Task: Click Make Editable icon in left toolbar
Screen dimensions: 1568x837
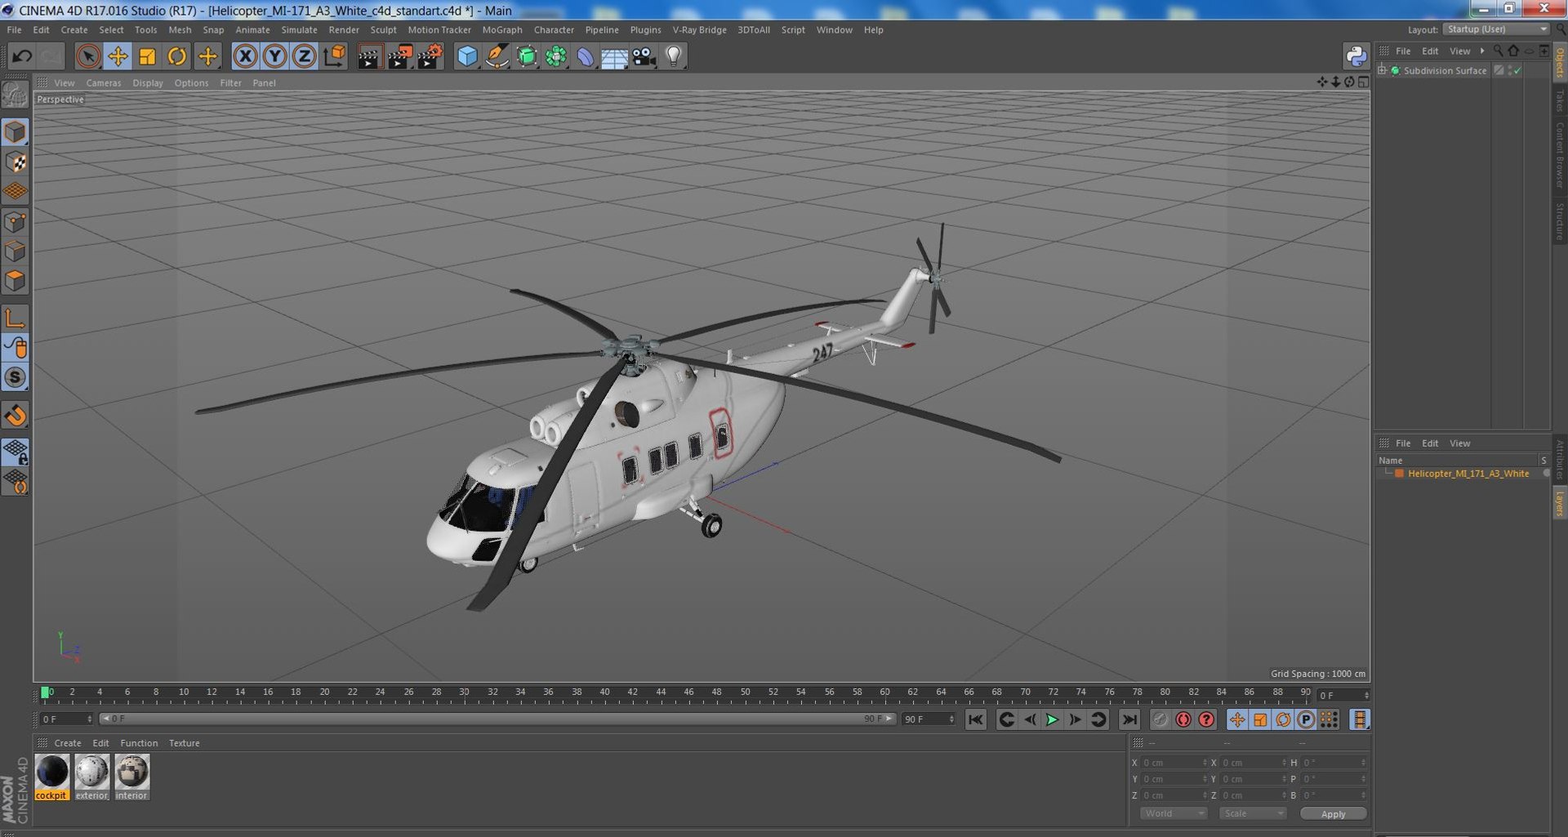Action: point(16,96)
